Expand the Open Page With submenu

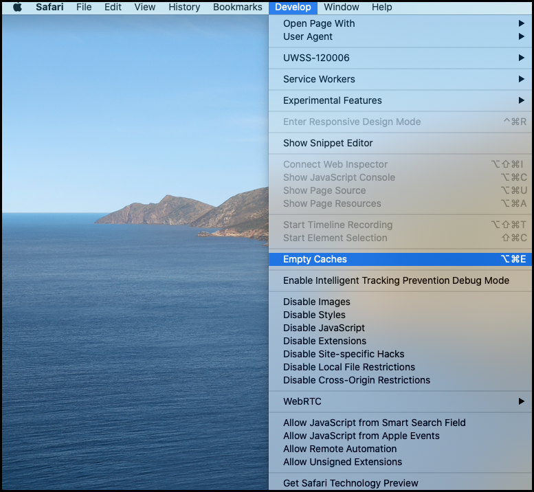pos(401,23)
